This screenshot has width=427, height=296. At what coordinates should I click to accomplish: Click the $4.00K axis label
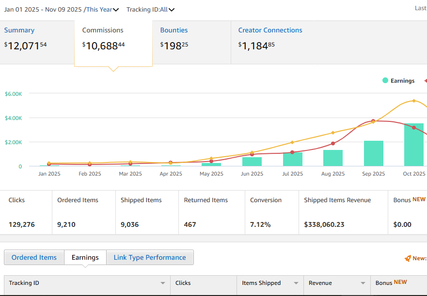tap(14, 118)
